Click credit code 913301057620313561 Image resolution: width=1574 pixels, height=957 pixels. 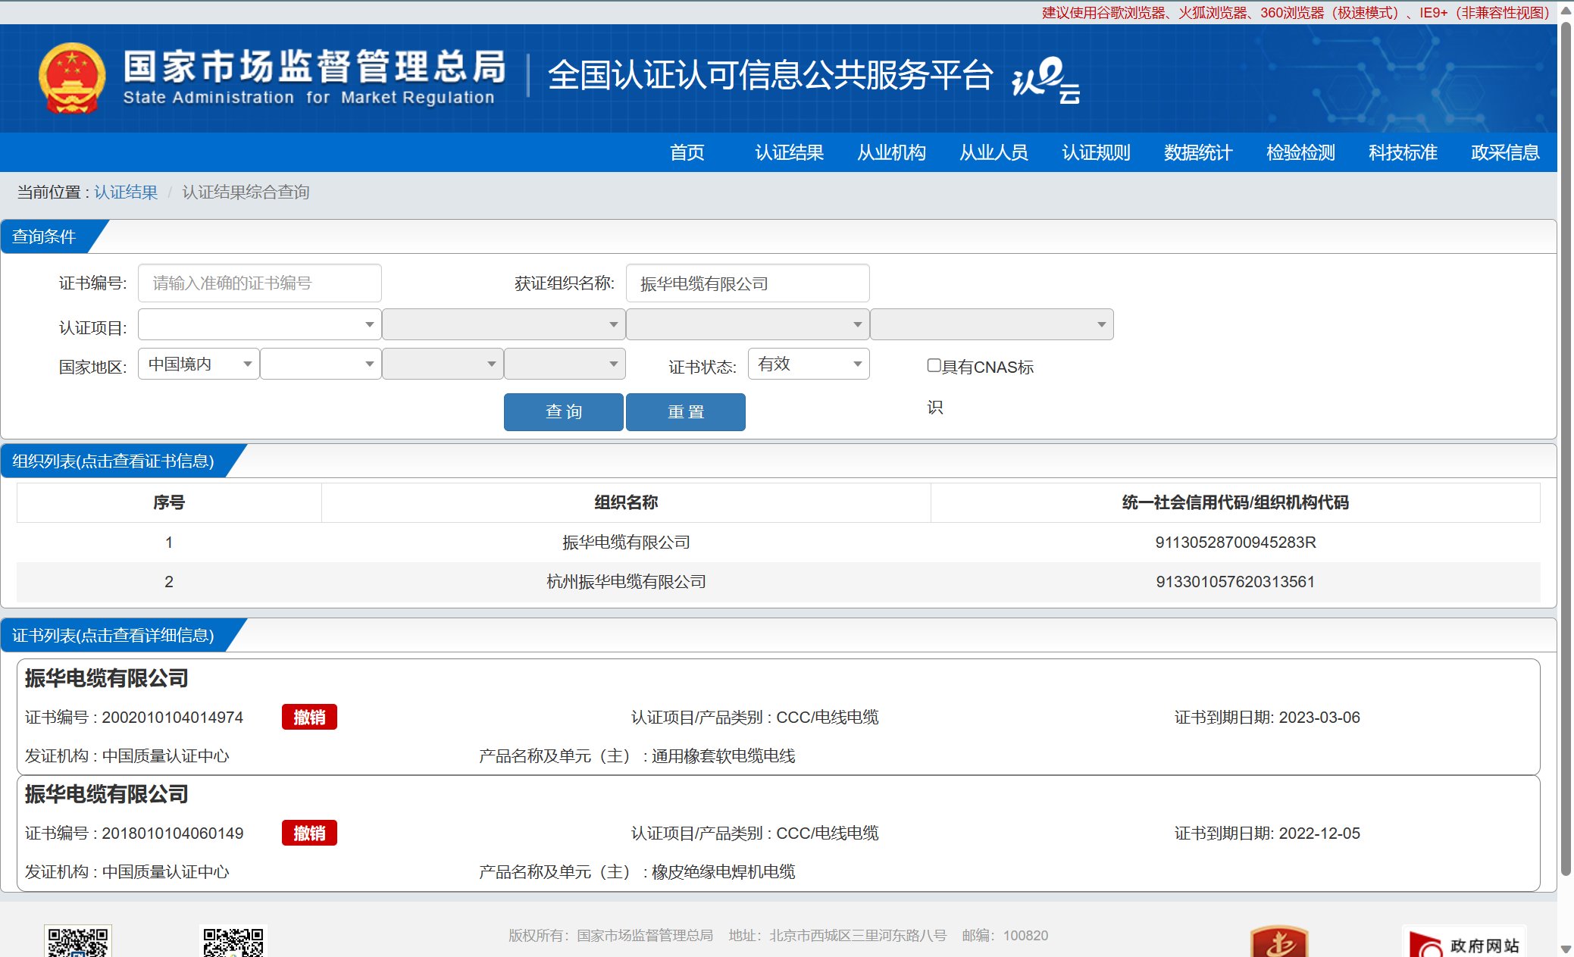(x=1235, y=582)
